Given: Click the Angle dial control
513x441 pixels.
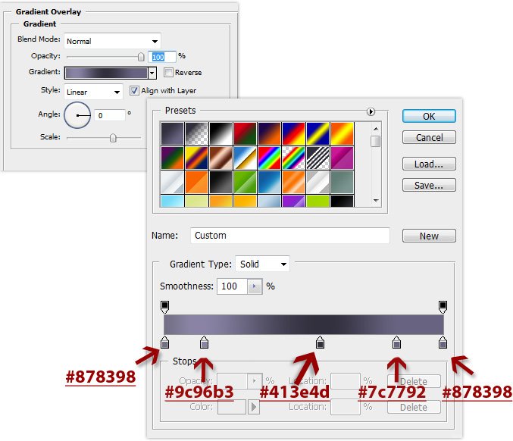Looking at the screenshot, I should 77,115.
